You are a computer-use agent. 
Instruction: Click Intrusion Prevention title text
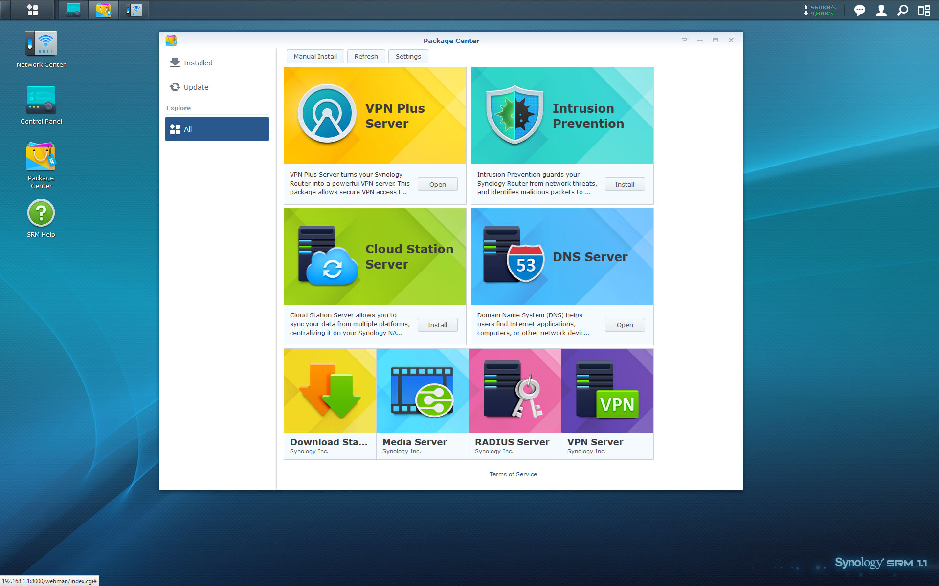[588, 116]
